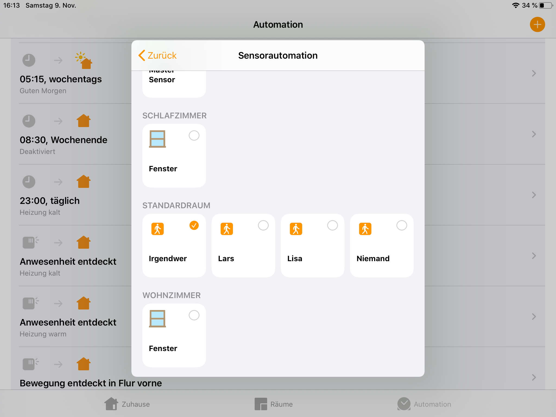Screen dimensions: 556x417
Task: Deselect the checked Irgendwer radio button
Action: tap(194, 225)
